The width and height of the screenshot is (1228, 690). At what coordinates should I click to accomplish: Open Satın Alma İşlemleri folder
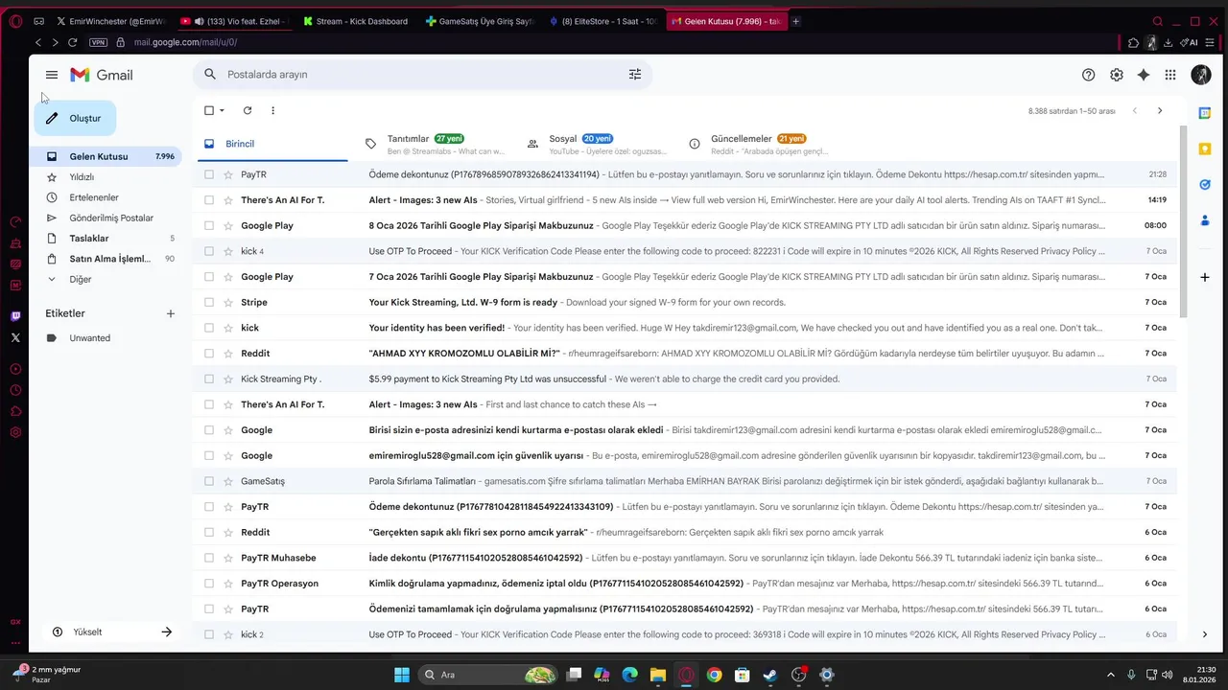[x=106, y=259]
